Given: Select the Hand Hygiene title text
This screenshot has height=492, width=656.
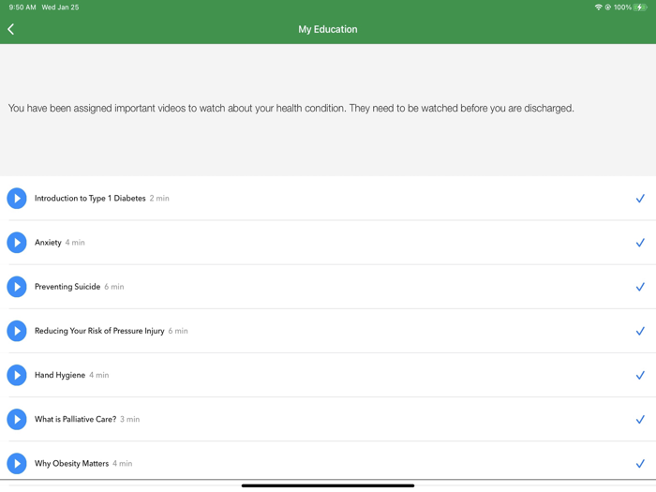Looking at the screenshot, I should (60, 375).
